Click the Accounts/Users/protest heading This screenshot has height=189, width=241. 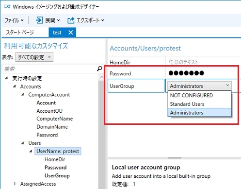click(145, 49)
